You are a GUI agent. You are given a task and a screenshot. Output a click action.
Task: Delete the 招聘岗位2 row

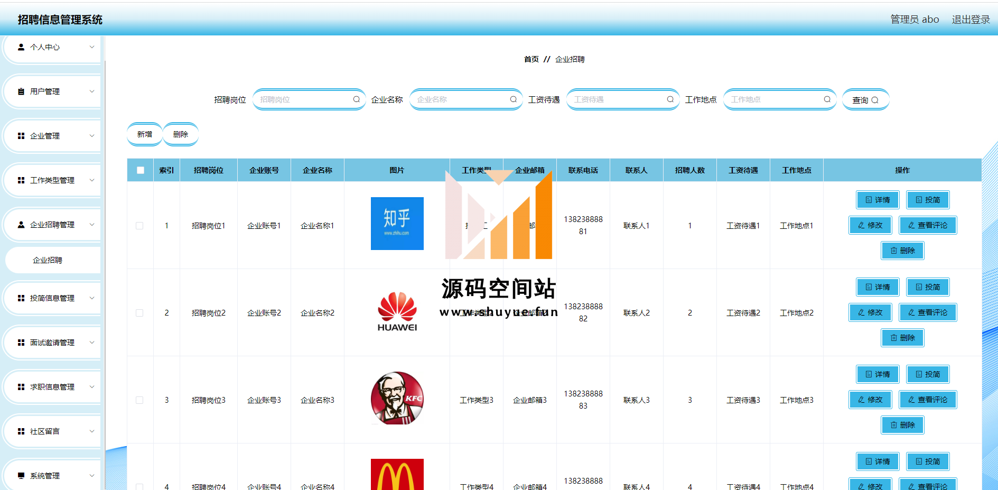[x=902, y=338]
